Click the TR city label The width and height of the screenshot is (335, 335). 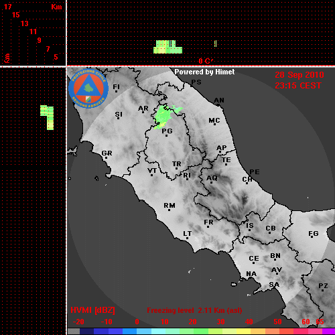point(177,164)
